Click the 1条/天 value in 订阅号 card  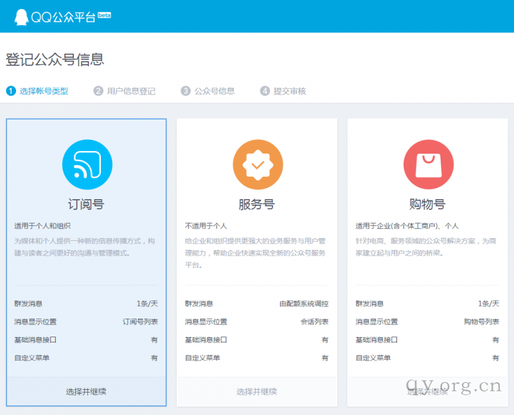147,304
